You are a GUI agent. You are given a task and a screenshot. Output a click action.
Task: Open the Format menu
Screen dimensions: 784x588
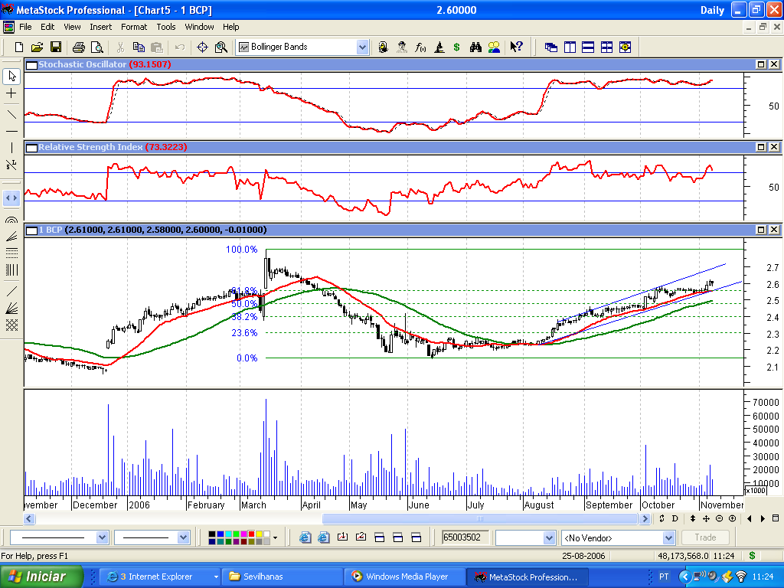point(134,27)
